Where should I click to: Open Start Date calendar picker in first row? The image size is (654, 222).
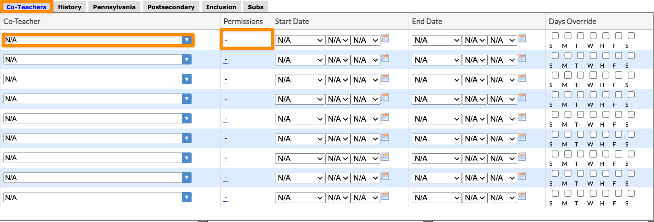pos(385,39)
